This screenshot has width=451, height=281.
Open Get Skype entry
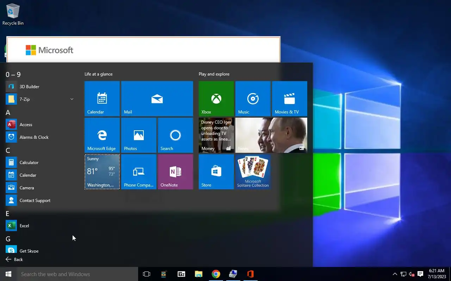coord(39,250)
